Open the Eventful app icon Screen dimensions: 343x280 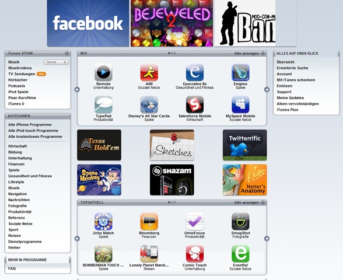click(x=240, y=254)
